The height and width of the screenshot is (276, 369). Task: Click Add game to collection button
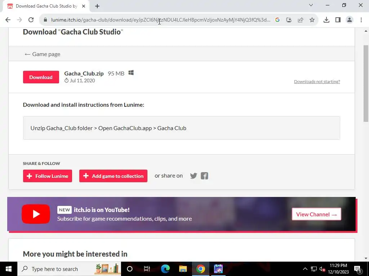(113, 176)
